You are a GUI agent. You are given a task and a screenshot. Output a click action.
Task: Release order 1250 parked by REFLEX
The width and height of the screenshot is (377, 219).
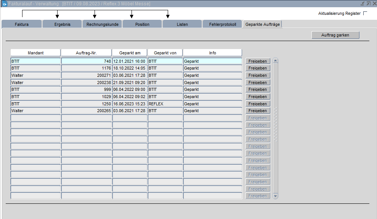[258, 104]
